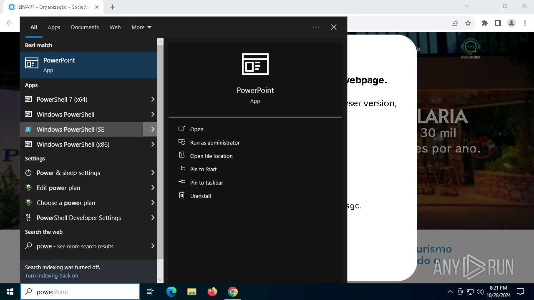534x300 pixels.
Task: Click the large PowerPoint app icon in details pane
Action: coord(255,64)
